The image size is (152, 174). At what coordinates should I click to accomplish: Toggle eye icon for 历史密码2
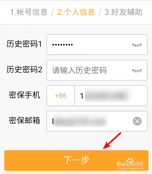137,70
